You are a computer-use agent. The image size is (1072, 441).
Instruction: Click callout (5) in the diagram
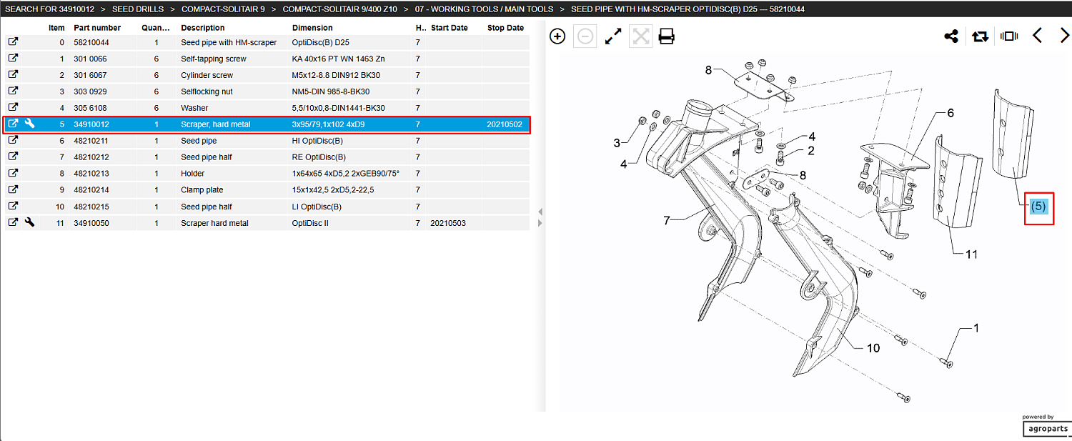coord(1038,206)
